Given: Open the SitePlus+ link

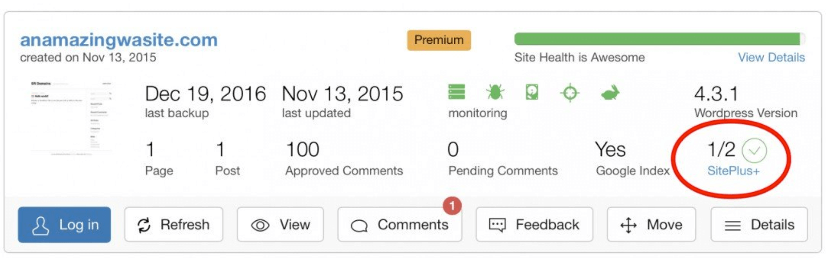Looking at the screenshot, I should (733, 171).
